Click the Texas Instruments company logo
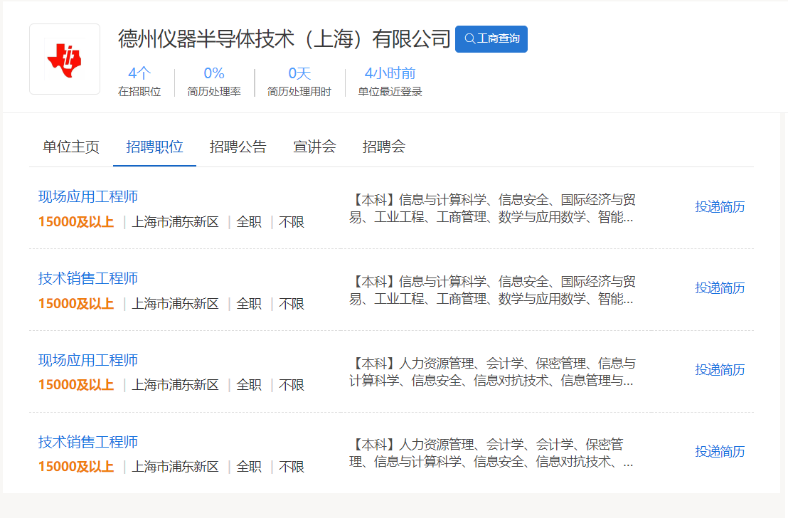The height and width of the screenshot is (518, 788). click(x=65, y=59)
